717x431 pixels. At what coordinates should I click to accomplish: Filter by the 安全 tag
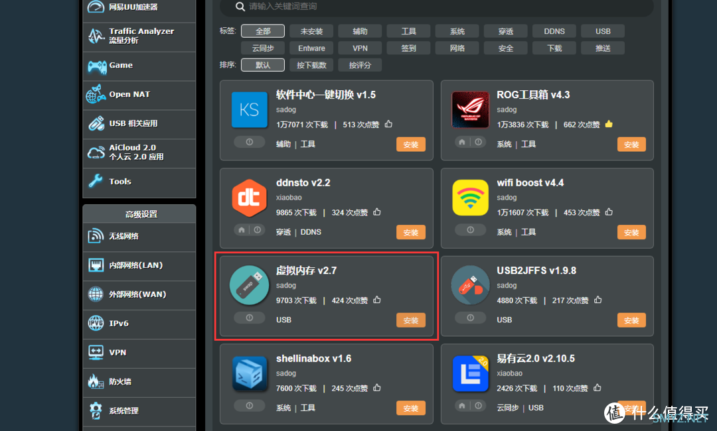pos(506,48)
